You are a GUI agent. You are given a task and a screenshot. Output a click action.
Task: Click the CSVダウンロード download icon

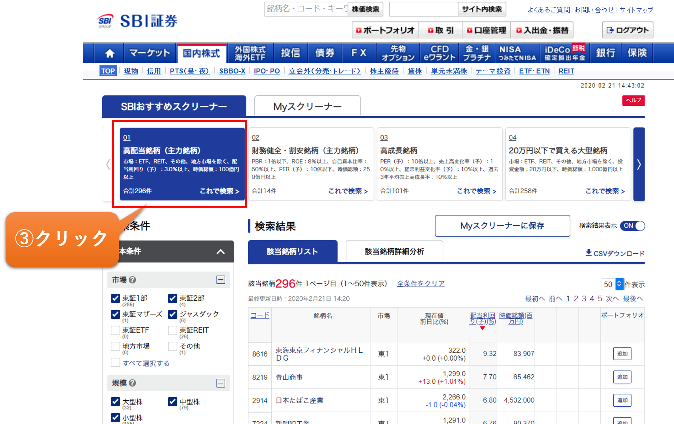click(x=588, y=253)
